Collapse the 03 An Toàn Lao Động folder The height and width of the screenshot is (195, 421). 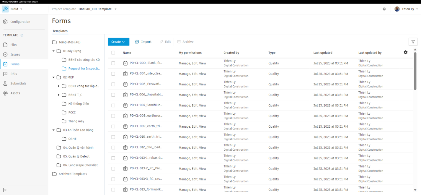tap(53, 130)
